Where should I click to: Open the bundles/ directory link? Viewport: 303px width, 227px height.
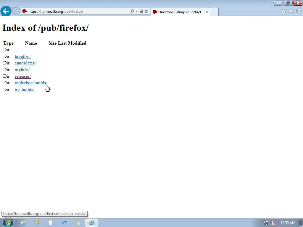[22, 56]
